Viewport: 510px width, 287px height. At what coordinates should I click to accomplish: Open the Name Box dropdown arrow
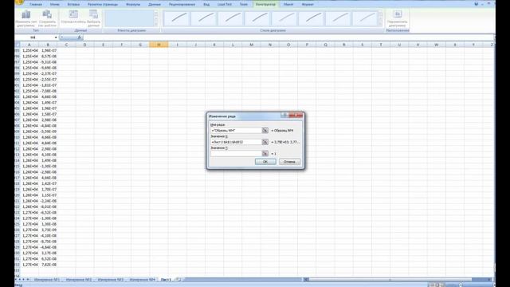(x=56, y=37)
